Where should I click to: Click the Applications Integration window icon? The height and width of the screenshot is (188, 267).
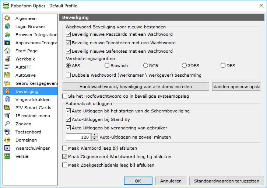coord(7,42)
